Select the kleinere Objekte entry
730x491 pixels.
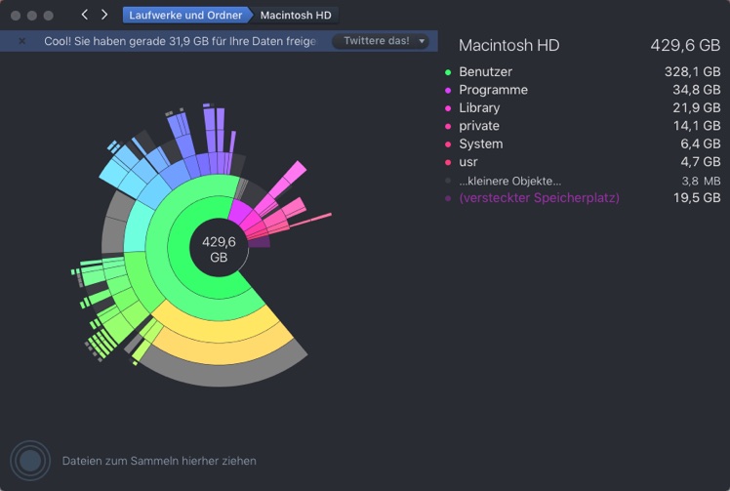583,181
